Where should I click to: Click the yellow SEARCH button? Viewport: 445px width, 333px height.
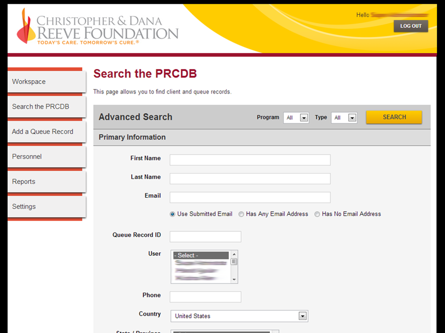pyautogui.click(x=394, y=117)
